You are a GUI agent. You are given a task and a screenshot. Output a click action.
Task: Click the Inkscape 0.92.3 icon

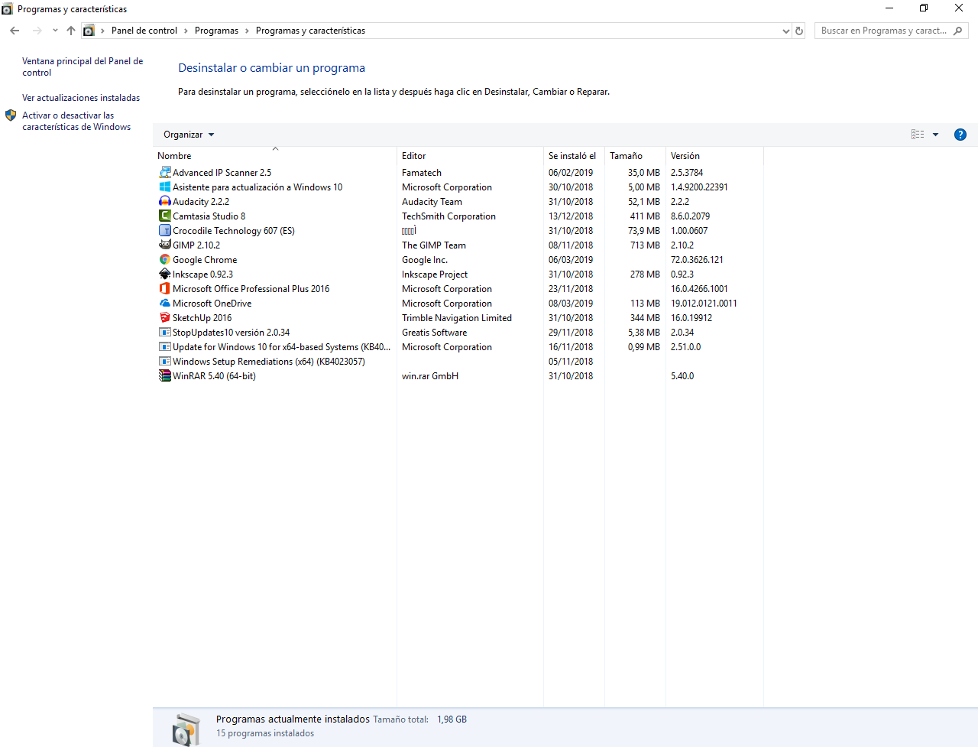coord(164,274)
